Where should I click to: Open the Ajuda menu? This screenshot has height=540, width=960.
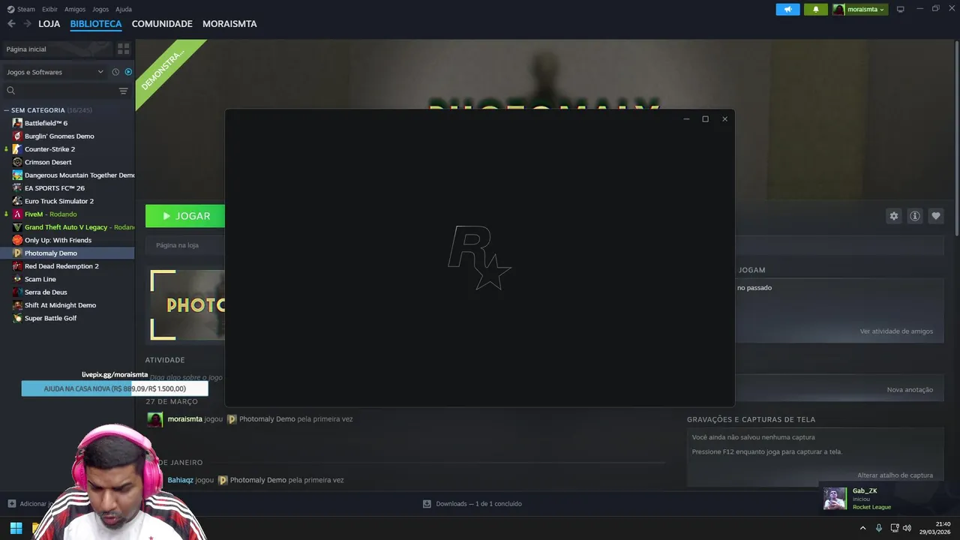(x=124, y=9)
